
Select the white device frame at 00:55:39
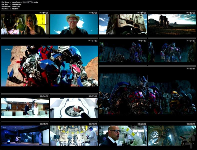74,108
